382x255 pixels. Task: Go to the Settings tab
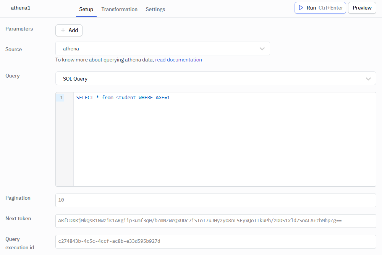(155, 9)
